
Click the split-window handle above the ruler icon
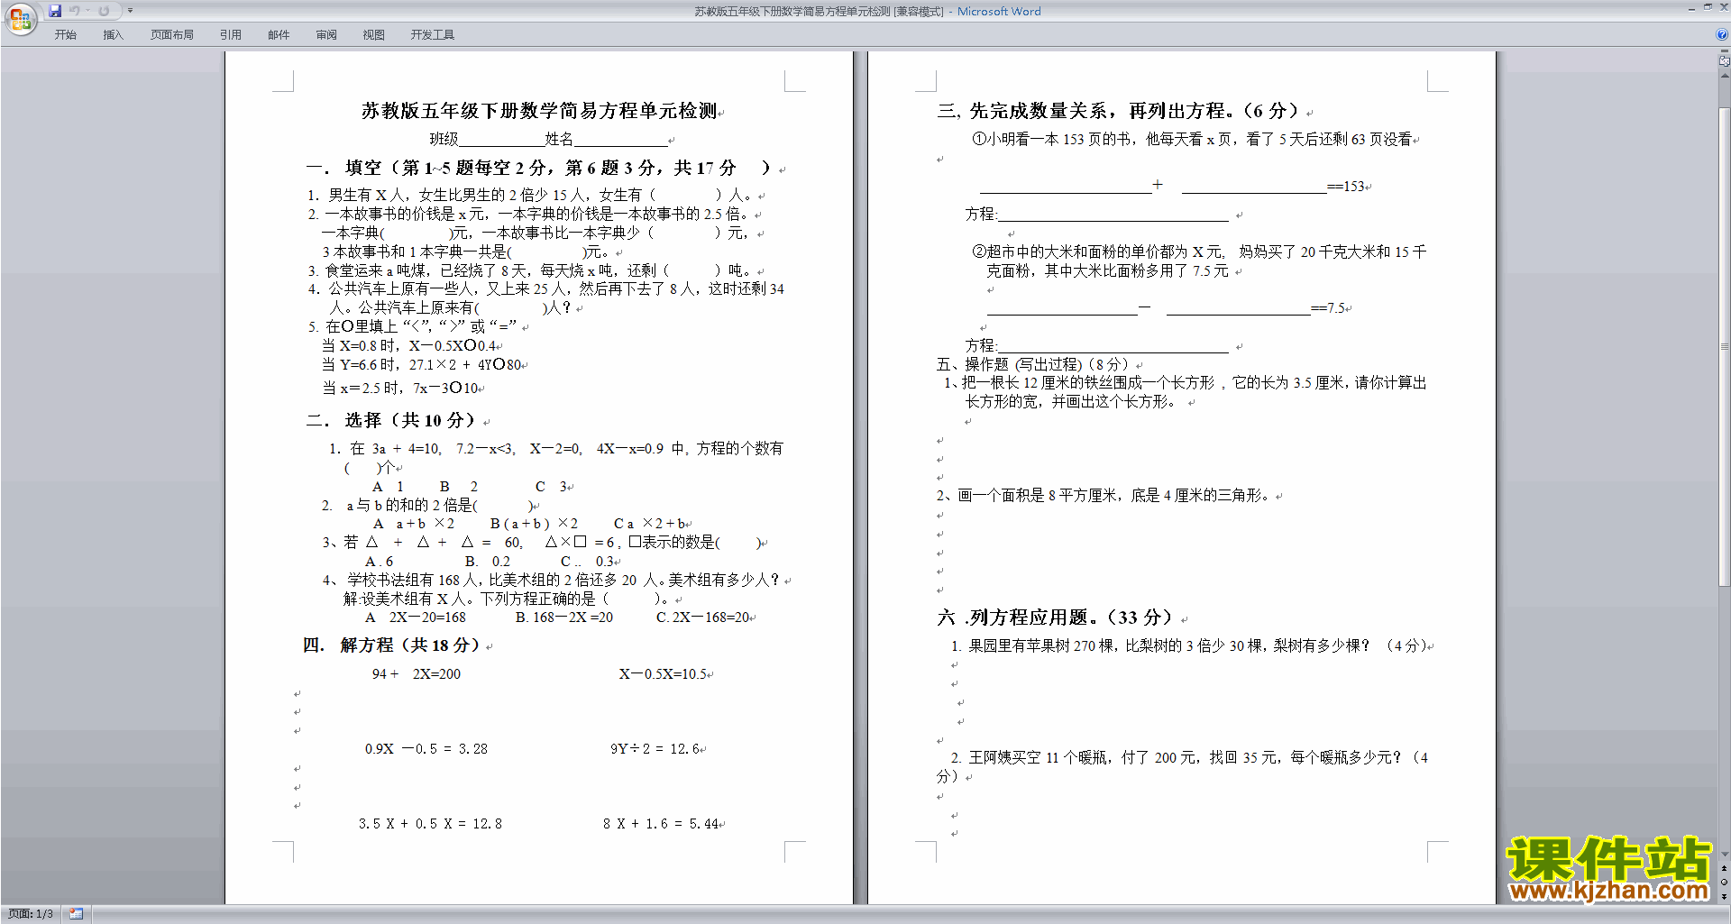(1725, 51)
